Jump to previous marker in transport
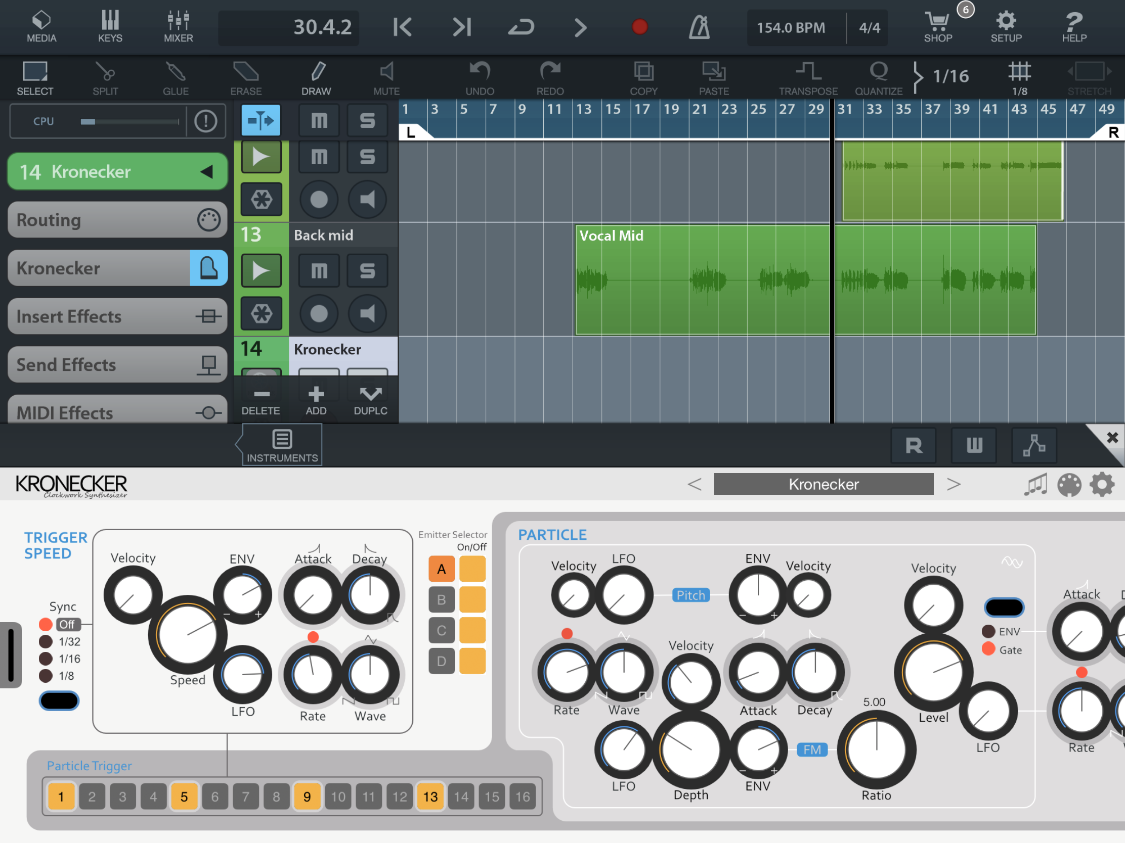The height and width of the screenshot is (843, 1125). [x=402, y=27]
